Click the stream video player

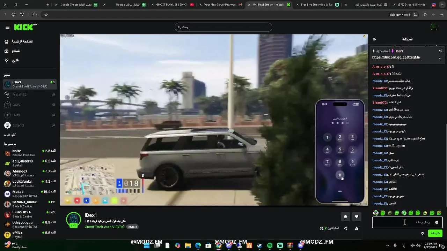[214, 120]
